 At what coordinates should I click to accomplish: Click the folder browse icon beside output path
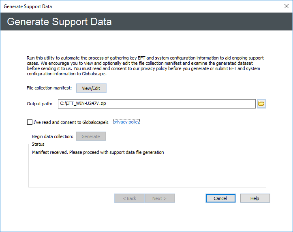point(261,104)
